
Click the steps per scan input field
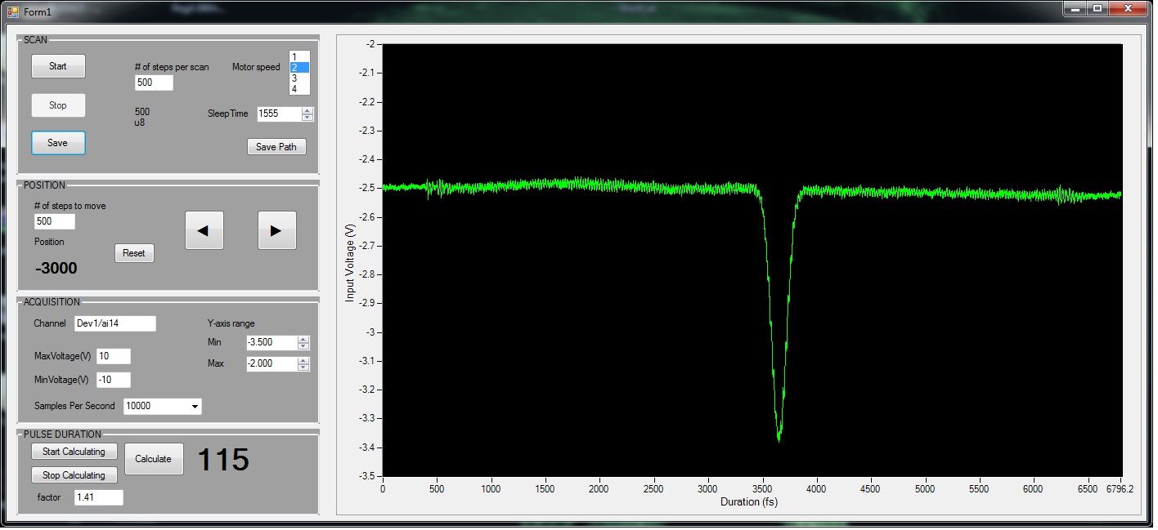(154, 82)
